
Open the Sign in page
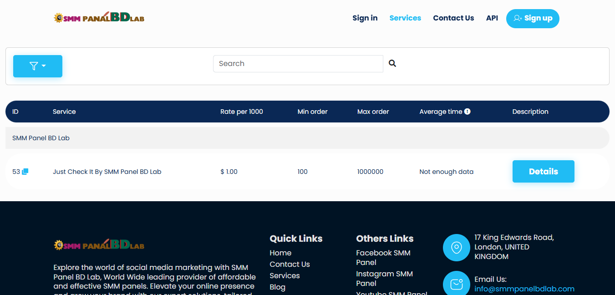pyautogui.click(x=365, y=18)
